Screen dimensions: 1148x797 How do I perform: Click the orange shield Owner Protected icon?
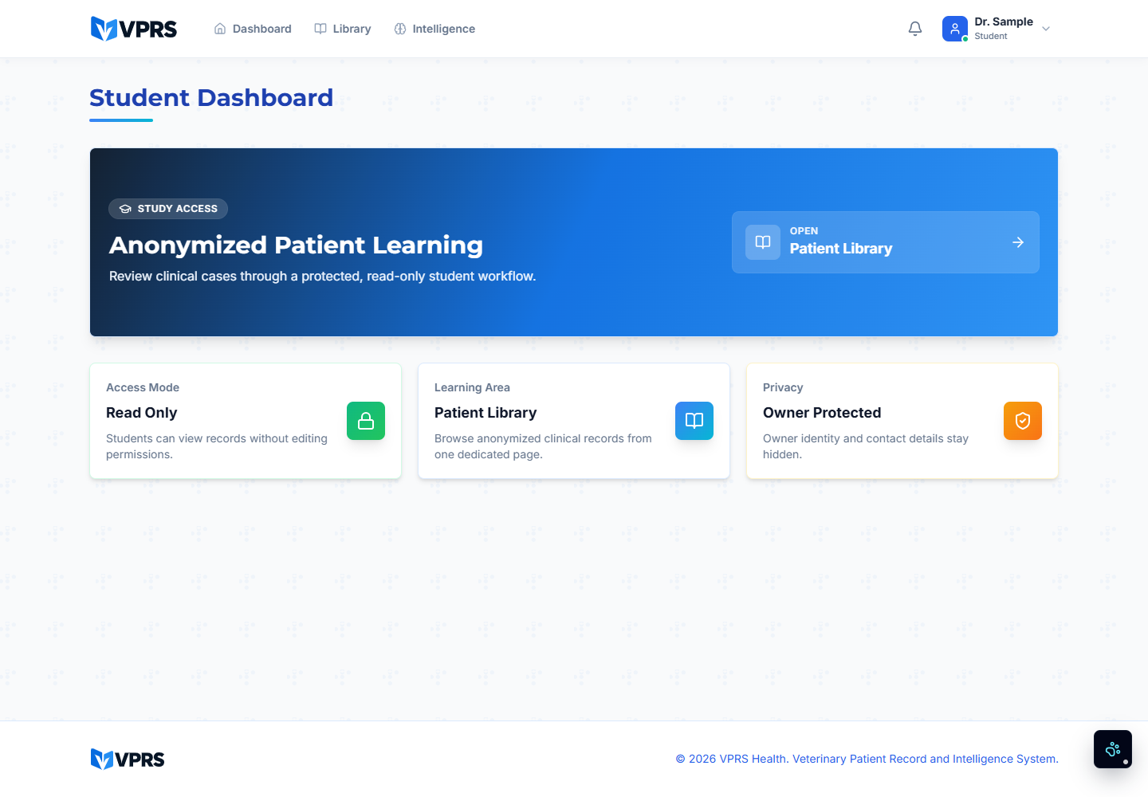[x=1023, y=421]
